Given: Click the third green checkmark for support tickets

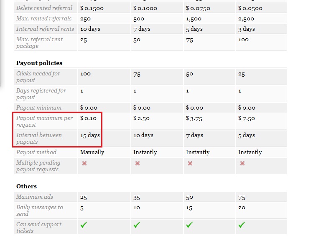Looking at the screenshot, I should click(190, 225).
